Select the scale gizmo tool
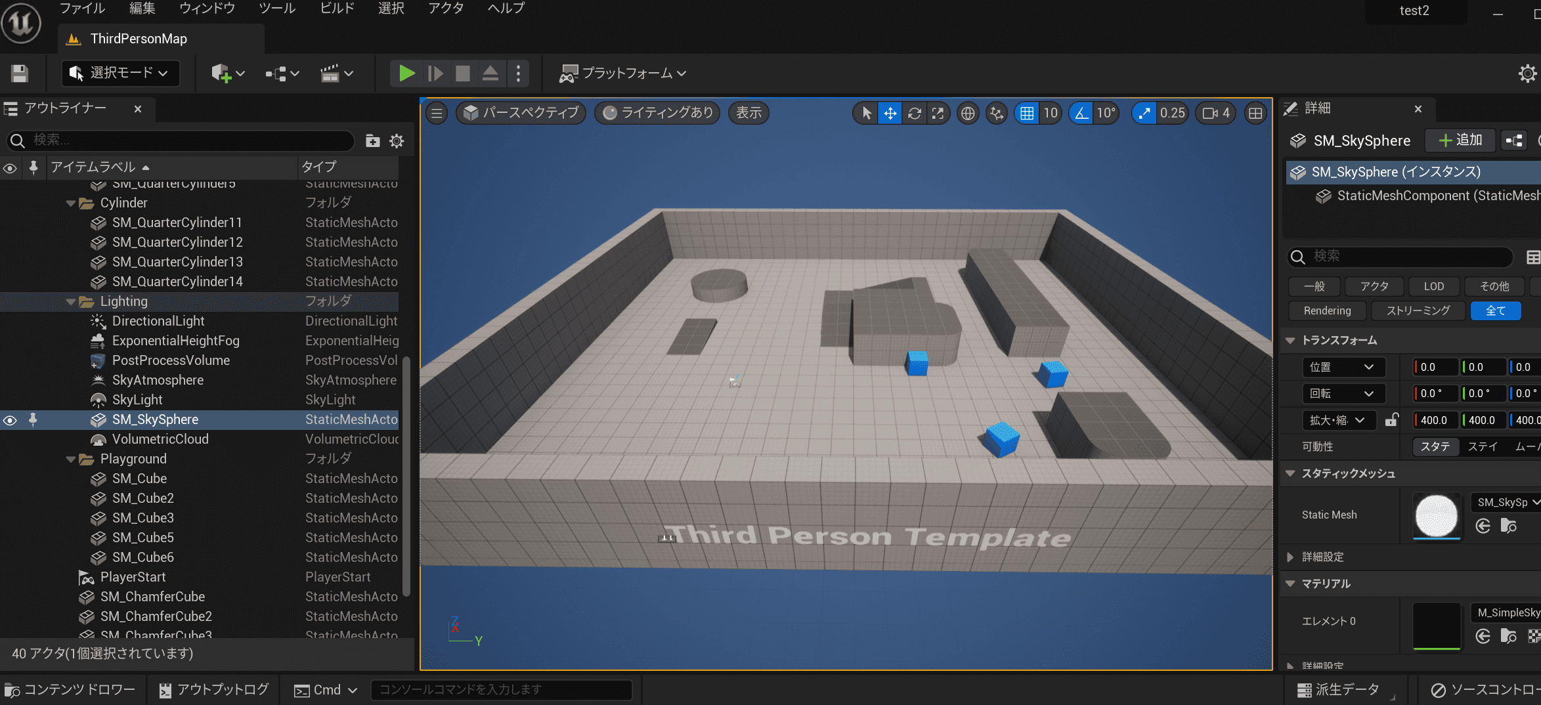1541x705 pixels. [x=938, y=114]
